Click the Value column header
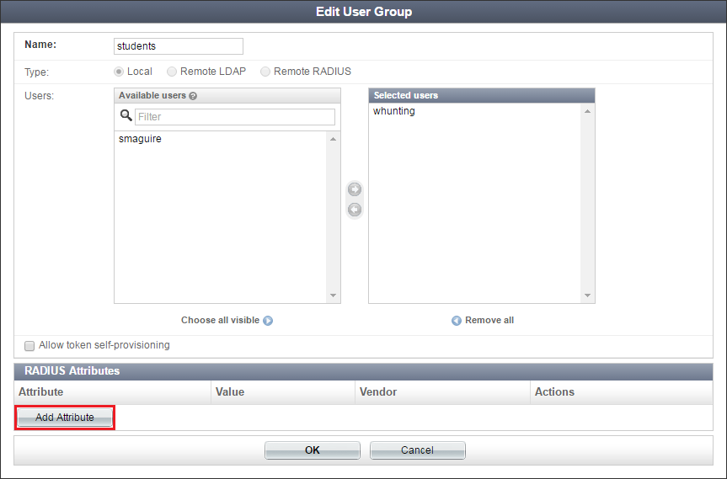 tap(283, 392)
